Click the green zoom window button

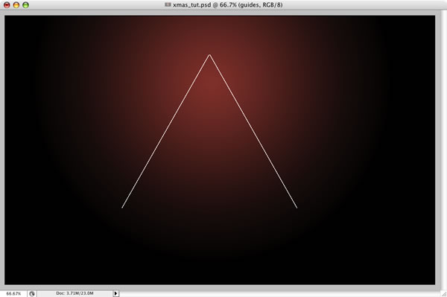pyautogui.click(x=25, y=5)
